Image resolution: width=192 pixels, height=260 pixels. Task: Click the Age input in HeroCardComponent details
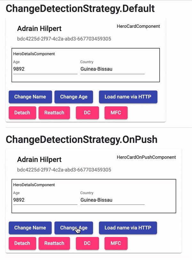click(45, 69)
